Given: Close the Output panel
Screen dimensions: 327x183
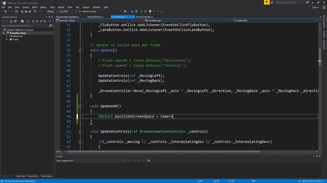Looking at the screenshot, I should point(320,157).
